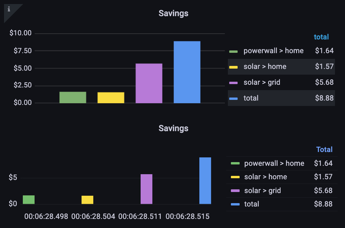Click the green powerwall > home legend swatch
The image size is (345, 228).
(233, 51)
